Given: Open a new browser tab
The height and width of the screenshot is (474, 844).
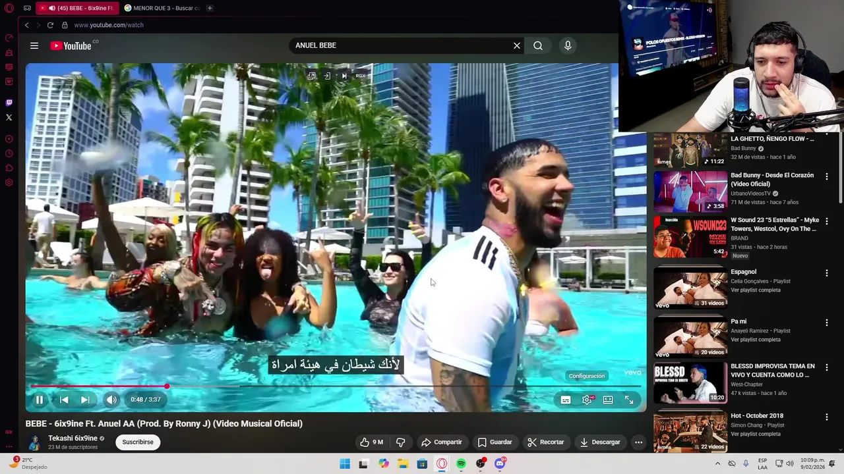Looking at the screenshot, I should point(210,8).
